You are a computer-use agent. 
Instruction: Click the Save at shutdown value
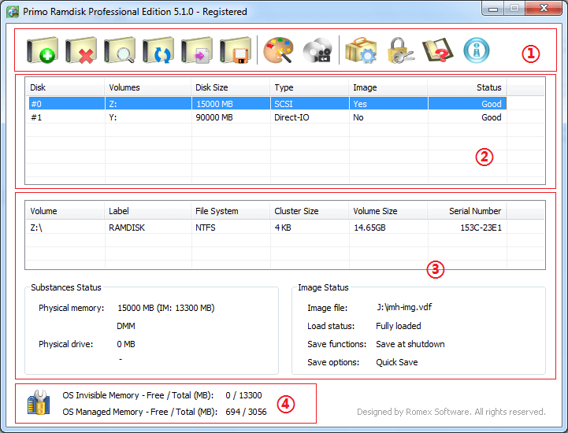tap(410, 344)
